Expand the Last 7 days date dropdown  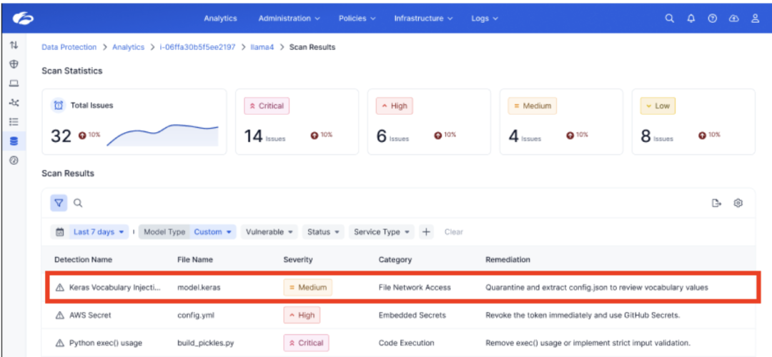(x=99, y=232)
